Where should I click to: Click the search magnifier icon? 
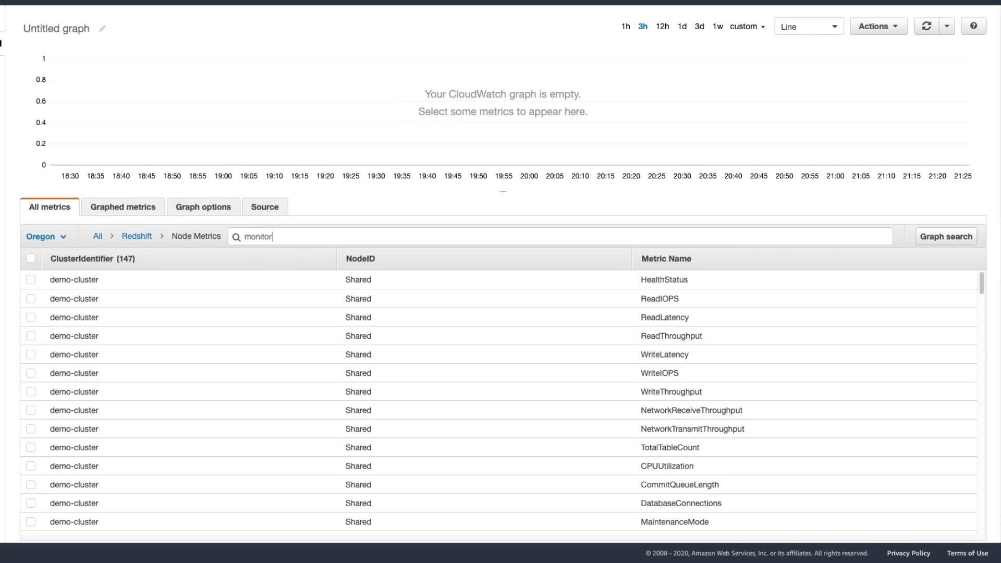tap(236, 237)
